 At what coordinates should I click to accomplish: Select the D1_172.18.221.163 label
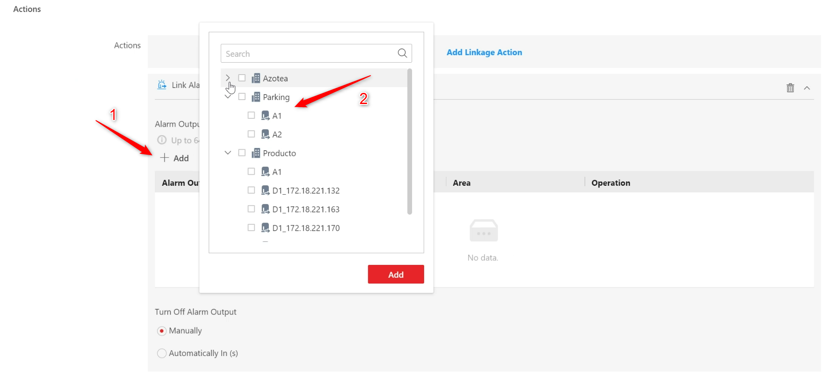pyautogui.click(x=306, y=209)
